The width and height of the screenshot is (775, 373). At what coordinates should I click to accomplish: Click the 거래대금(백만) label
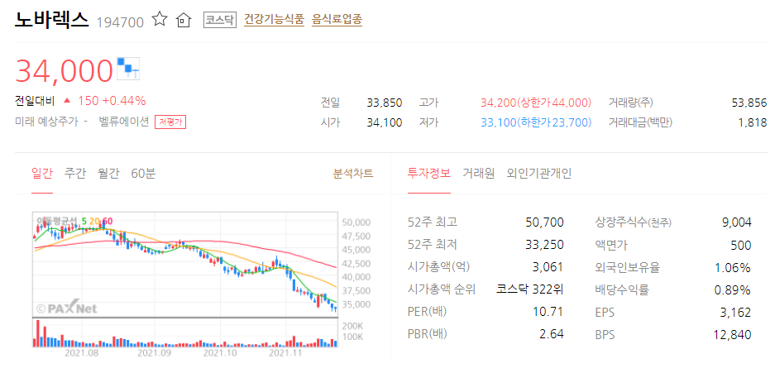[640, 122]
